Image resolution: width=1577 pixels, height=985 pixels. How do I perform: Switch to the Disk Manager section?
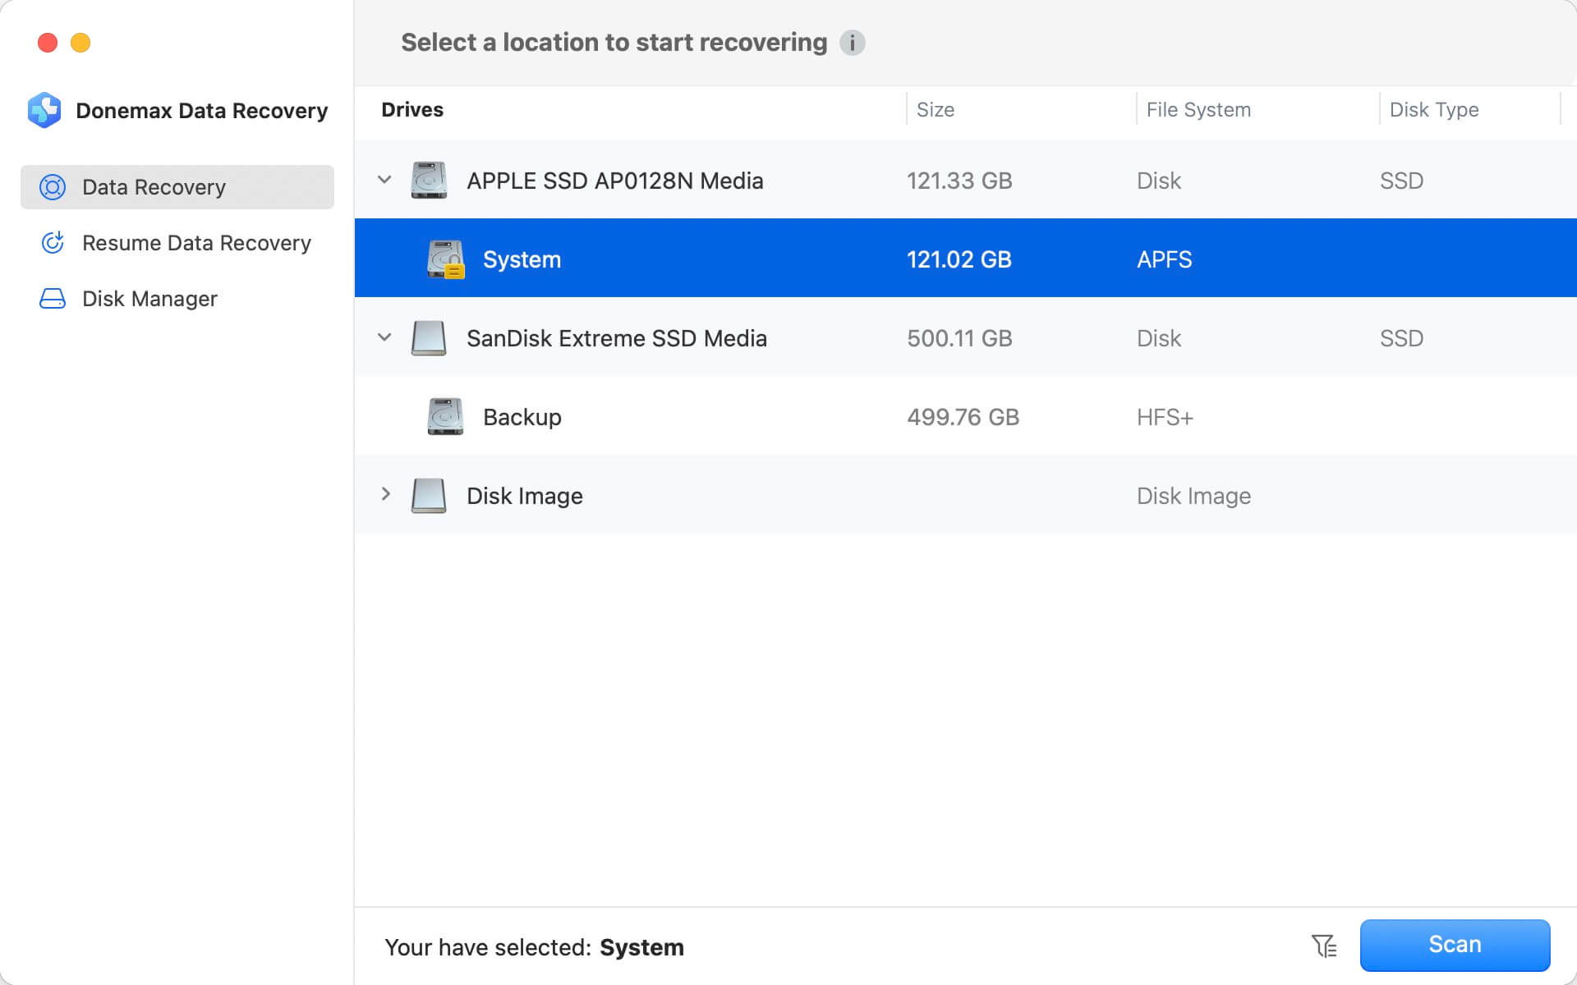(149, 298)
